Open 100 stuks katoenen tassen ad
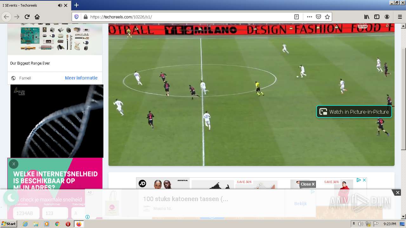This screenshot has width=406, height=228. 186,199
